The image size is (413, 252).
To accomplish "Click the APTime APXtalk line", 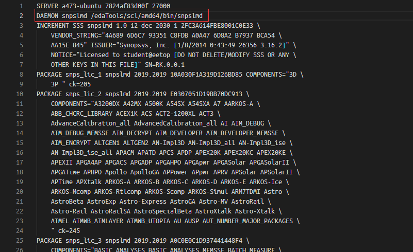I will click(x=170, y=182).
